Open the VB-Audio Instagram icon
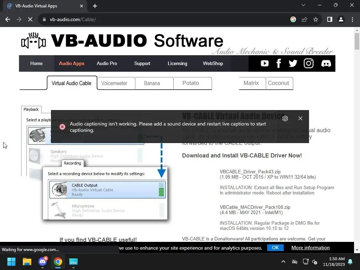360x270 pixels. coord(309,63)
